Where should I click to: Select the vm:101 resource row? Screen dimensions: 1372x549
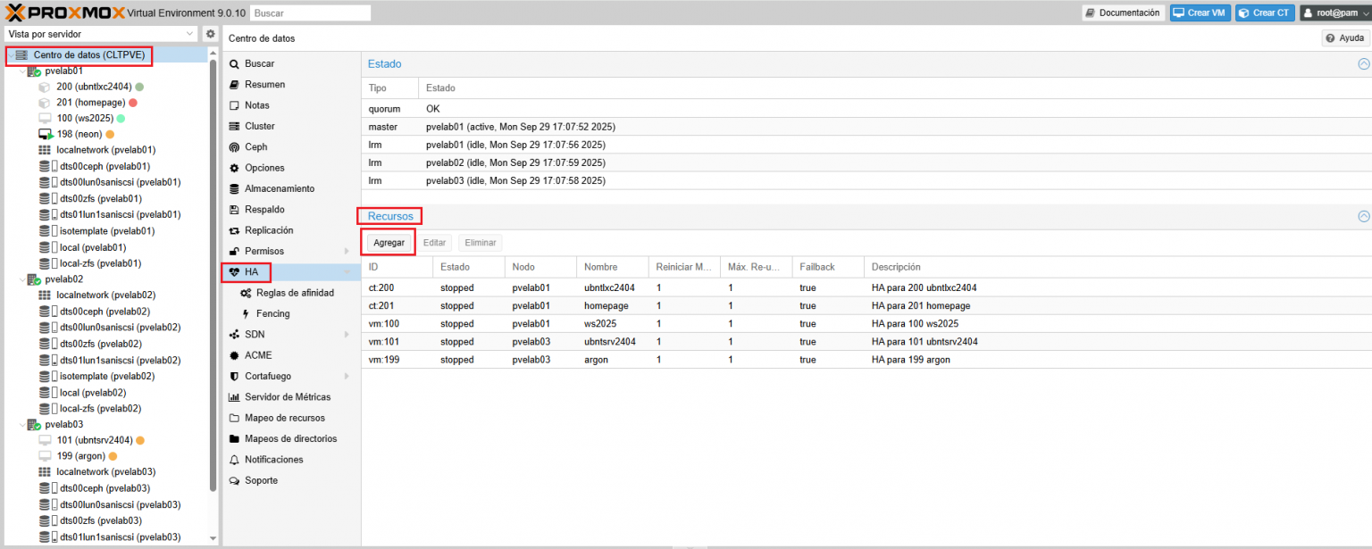(866, 342)
